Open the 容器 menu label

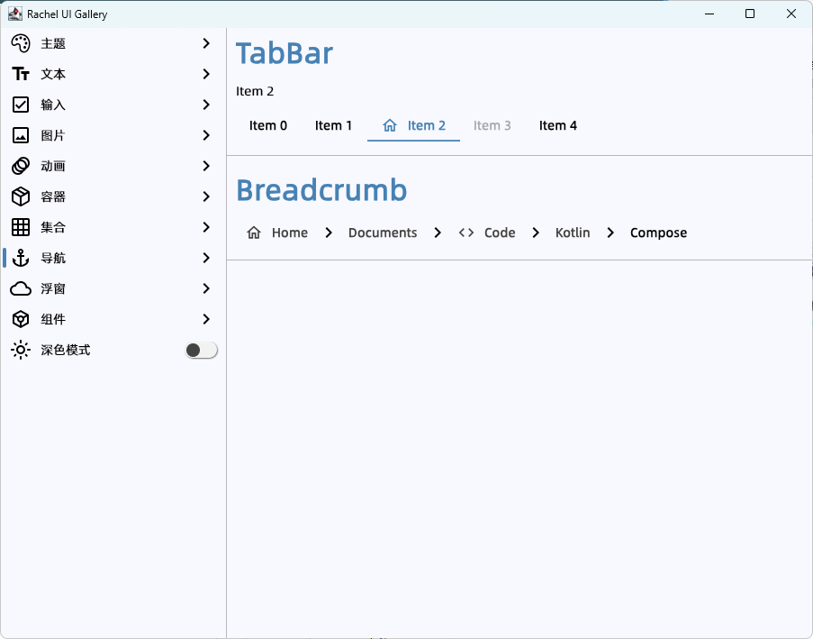(x=53, y=196)
